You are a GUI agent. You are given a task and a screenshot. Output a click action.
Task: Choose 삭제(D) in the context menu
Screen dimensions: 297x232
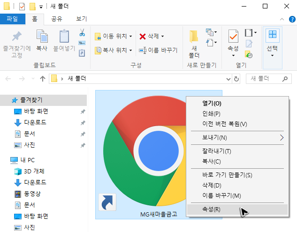(x=237, y=185)
